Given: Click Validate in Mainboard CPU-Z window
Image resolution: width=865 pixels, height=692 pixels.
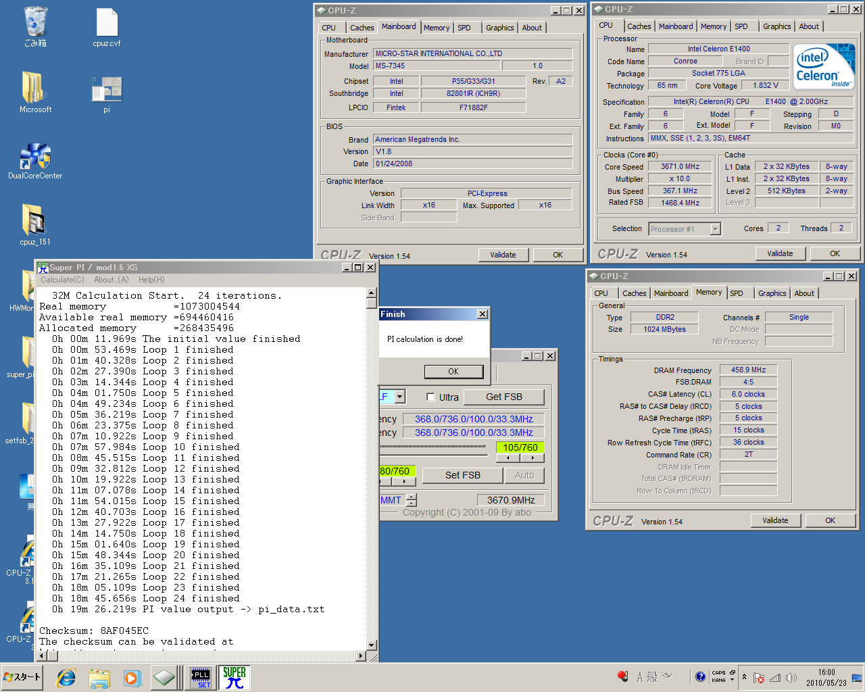Looking at the screenshot, I should 503,255.
